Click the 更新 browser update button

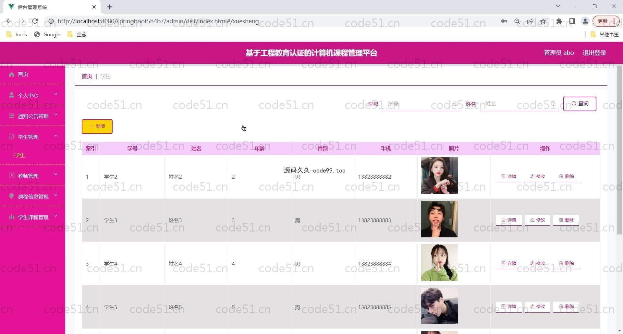(606, 21)
